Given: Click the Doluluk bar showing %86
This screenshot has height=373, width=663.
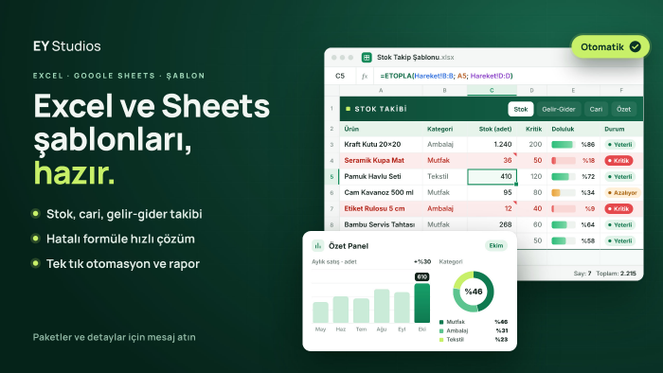Looking at the screenshot, I should click(564, 145).
